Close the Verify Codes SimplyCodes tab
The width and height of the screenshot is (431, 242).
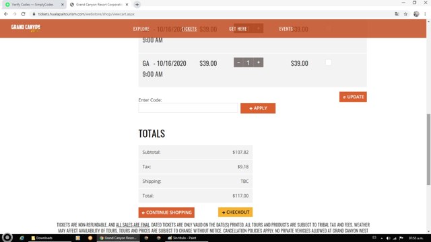coord(63,5)
